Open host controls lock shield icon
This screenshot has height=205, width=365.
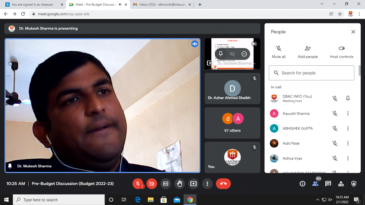point(354,184)
